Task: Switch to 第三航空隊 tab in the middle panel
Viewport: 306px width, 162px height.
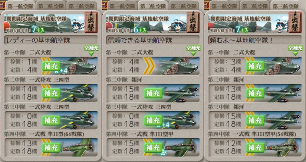Action: 183,6
